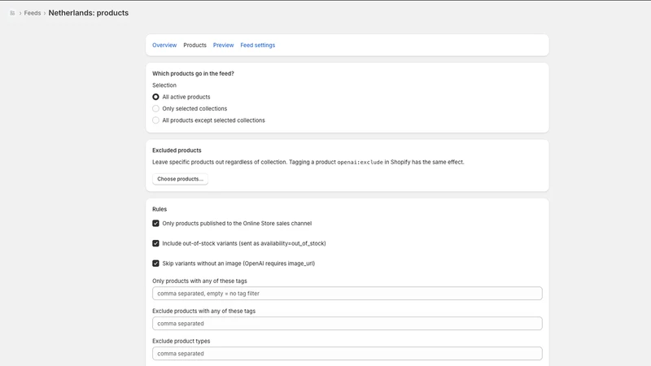Toggle Include out-of-stock variants checkbox
Screen dimensions: 651x366
(155, 243)
